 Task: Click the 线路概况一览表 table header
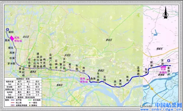coord(23,79)
